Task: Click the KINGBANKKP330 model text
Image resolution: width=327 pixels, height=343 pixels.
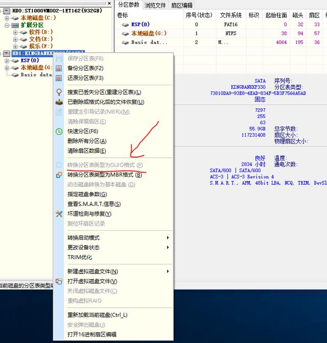Action: click(248, 87)
